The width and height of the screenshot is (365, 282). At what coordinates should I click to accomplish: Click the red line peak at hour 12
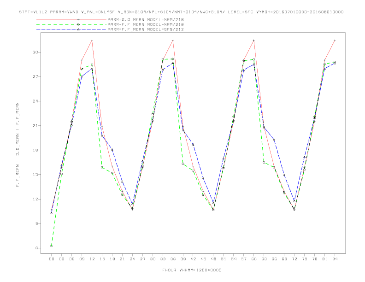tap(92, 41)
